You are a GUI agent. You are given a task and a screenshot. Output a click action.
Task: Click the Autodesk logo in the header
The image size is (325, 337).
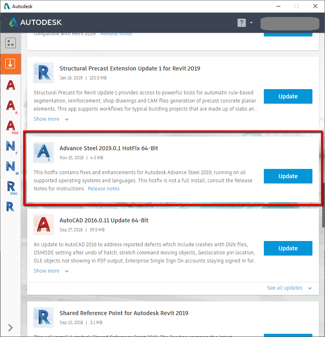pos(35,23)
